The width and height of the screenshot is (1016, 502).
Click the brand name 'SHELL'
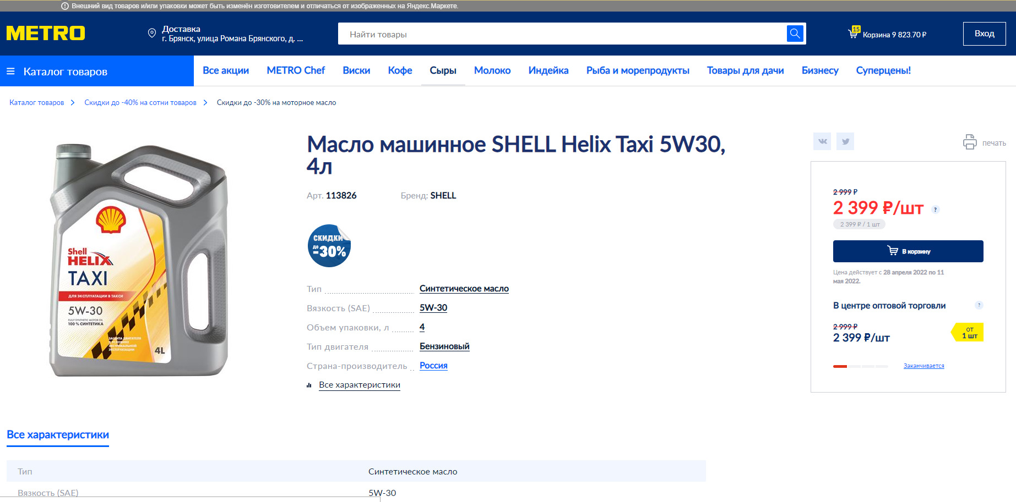pyautogui.click(x=443, y=196)
